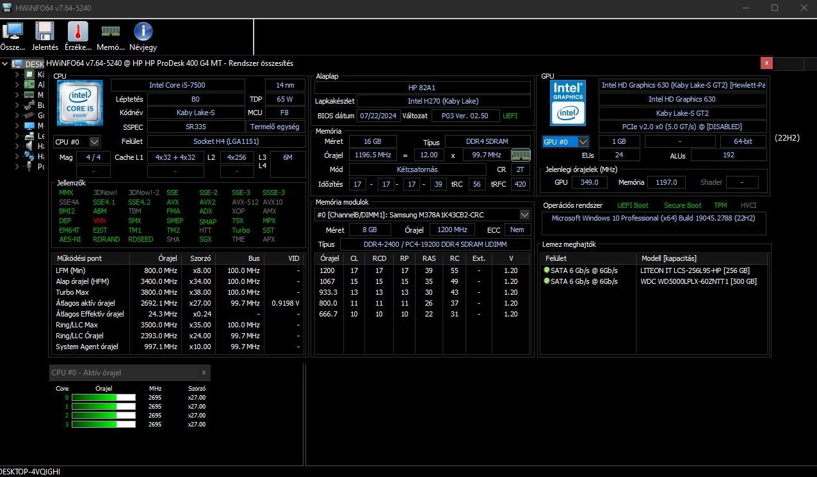Image resolution: width=817 pixels, height=477 pixels.
Task: Click the TPM label
Action: click(x=720, y=205)
